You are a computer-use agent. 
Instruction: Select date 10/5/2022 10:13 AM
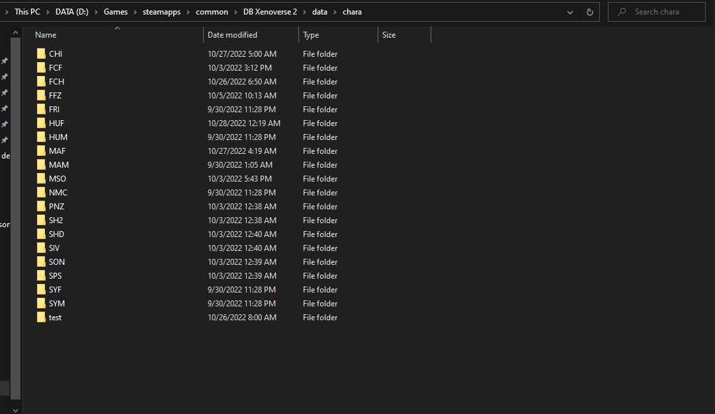pos(242,96)
